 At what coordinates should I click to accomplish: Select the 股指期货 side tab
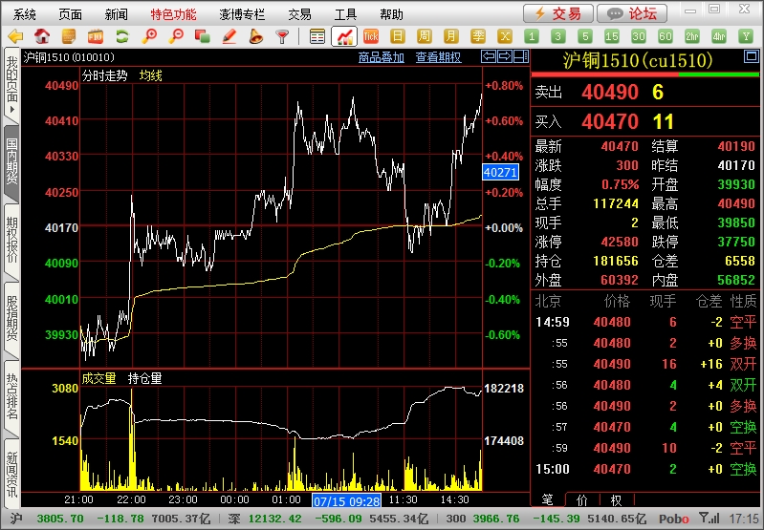coord(11,319)
